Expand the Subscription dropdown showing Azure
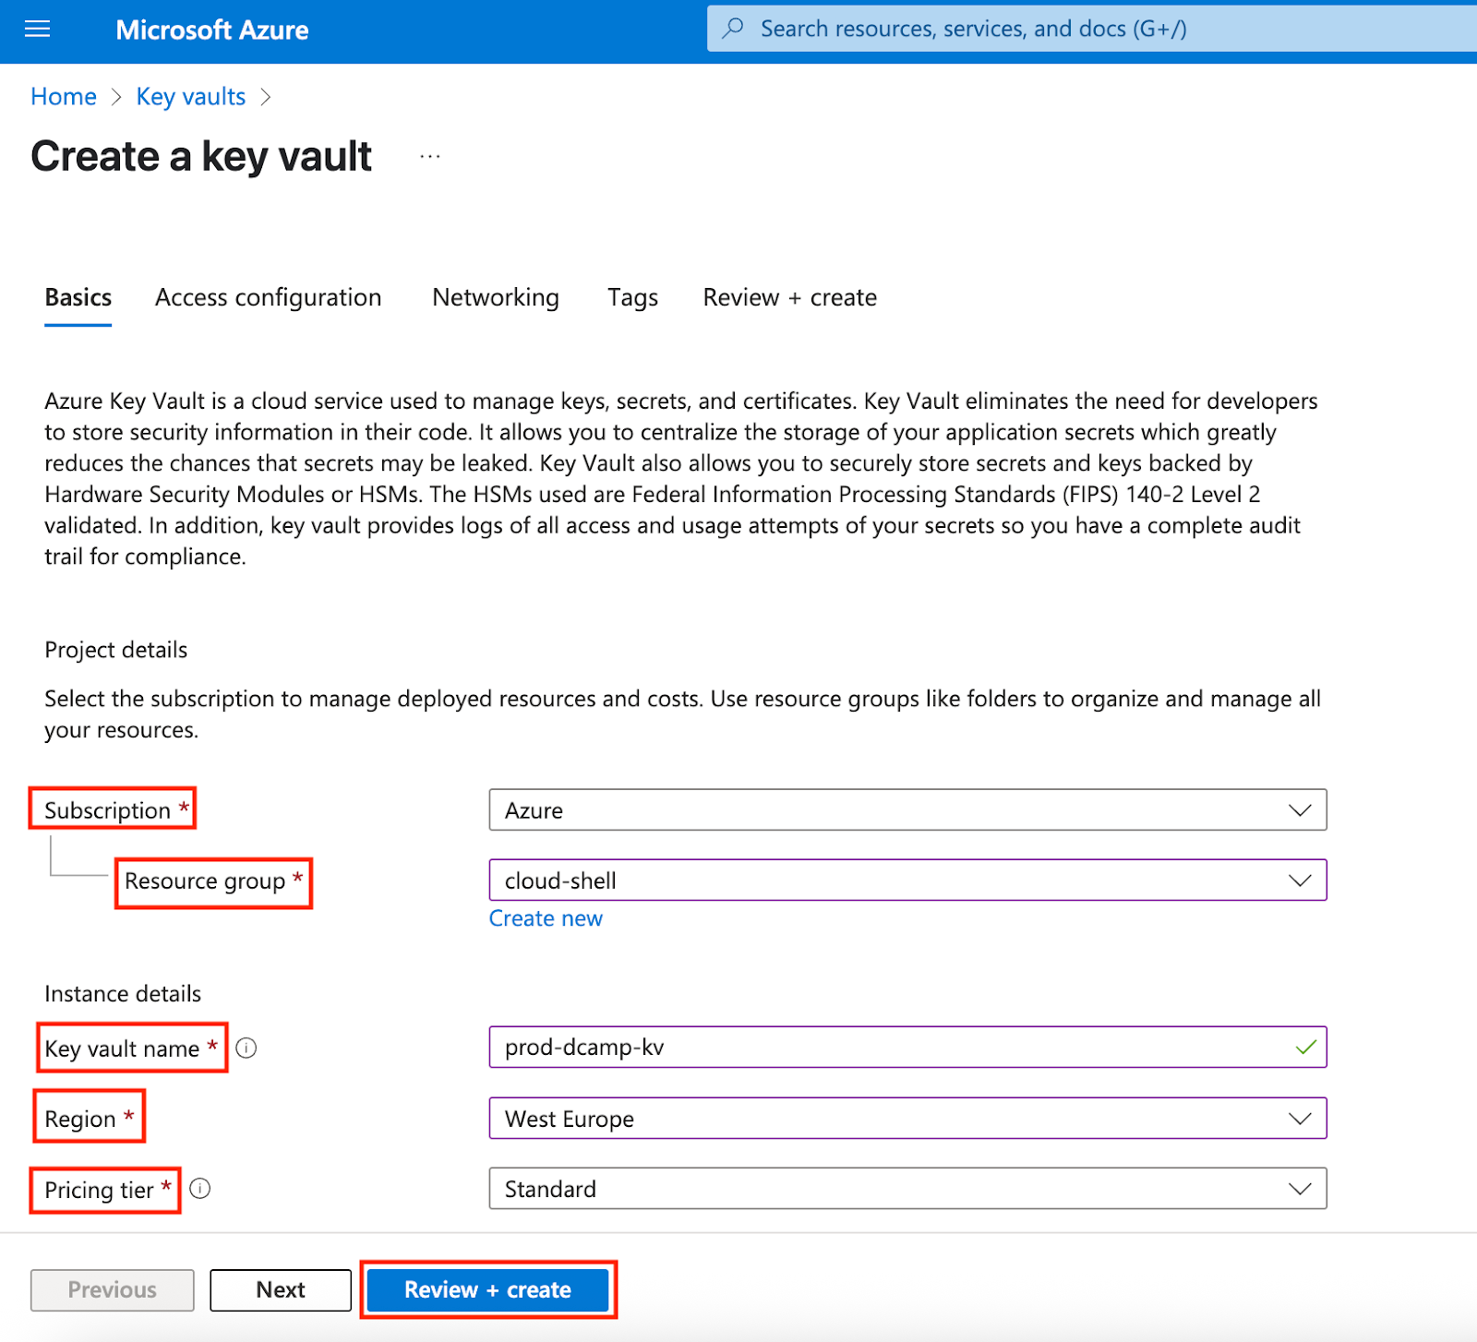Image resolution: width=1477 pixels, height=1342 pixels. tap(908, 809)
